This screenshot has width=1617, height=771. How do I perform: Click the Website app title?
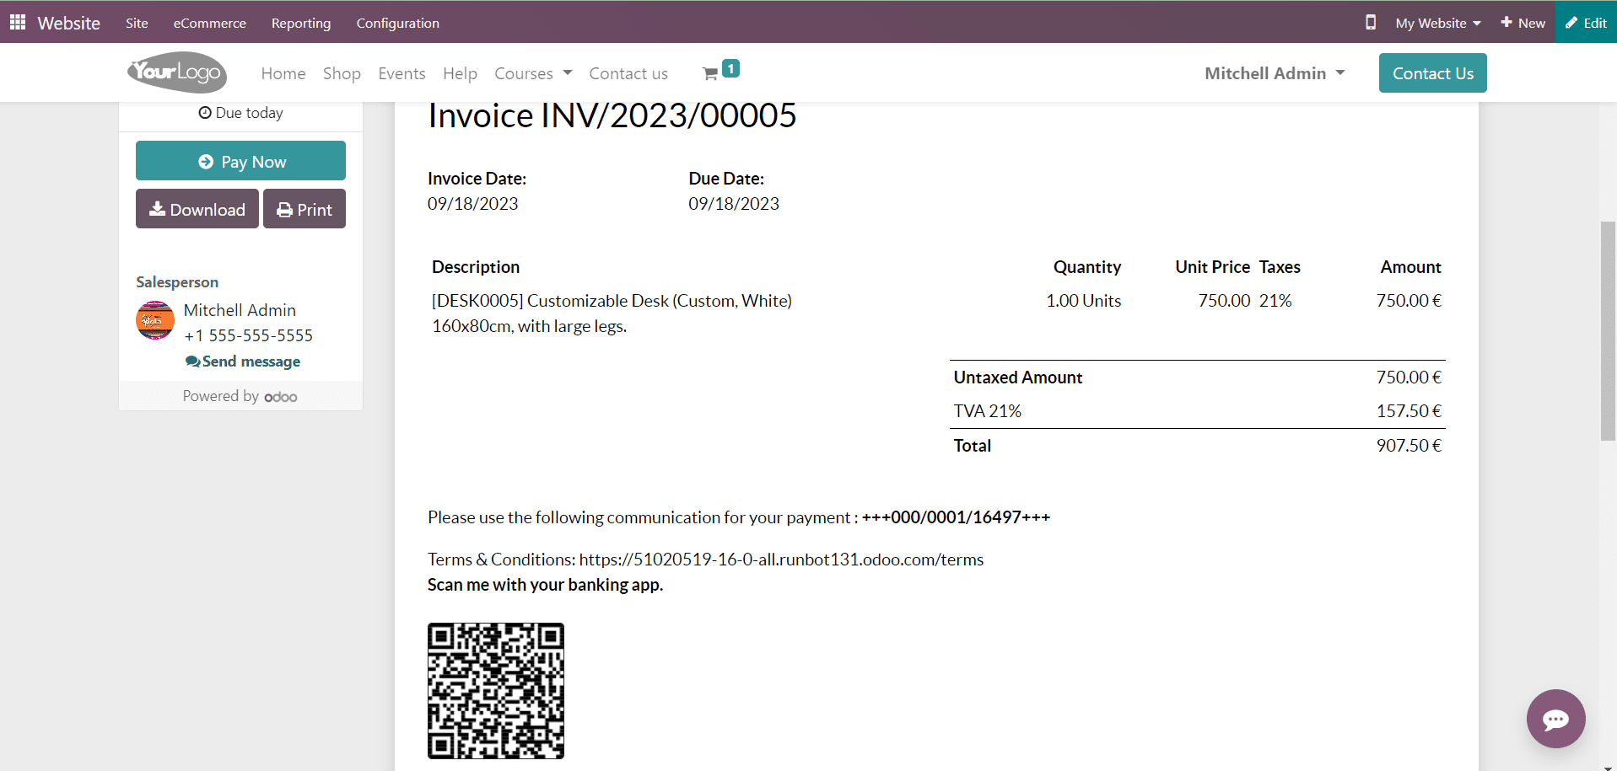68,23
